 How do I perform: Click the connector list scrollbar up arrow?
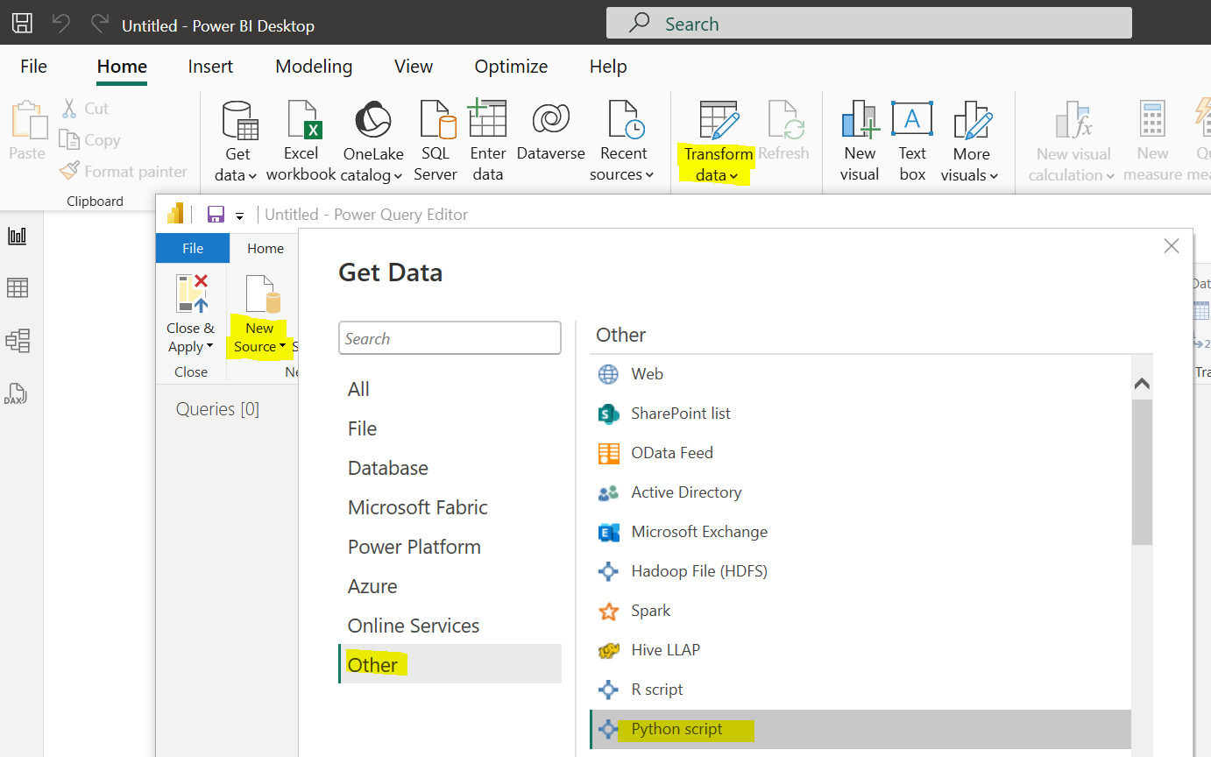1142,384
